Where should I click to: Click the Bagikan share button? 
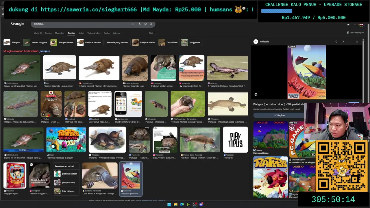coord(279,115)
